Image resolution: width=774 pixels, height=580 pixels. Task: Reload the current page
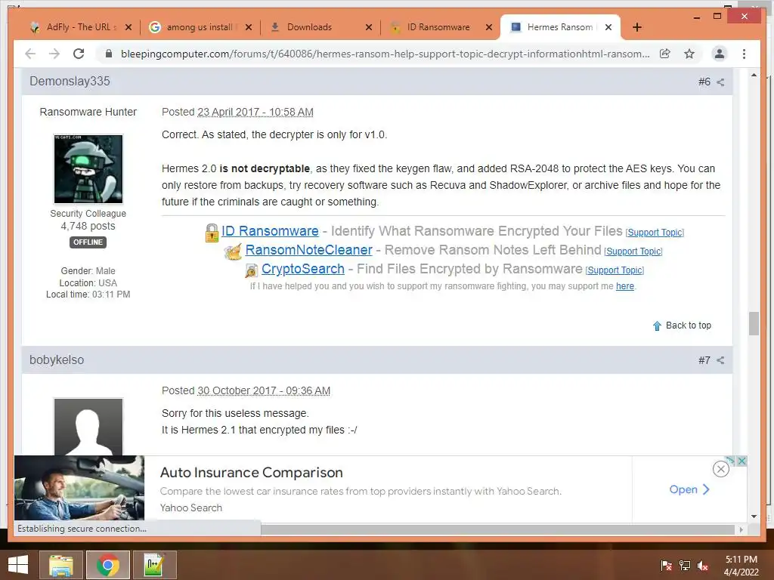pyautogui.click(x=79, y=54)
